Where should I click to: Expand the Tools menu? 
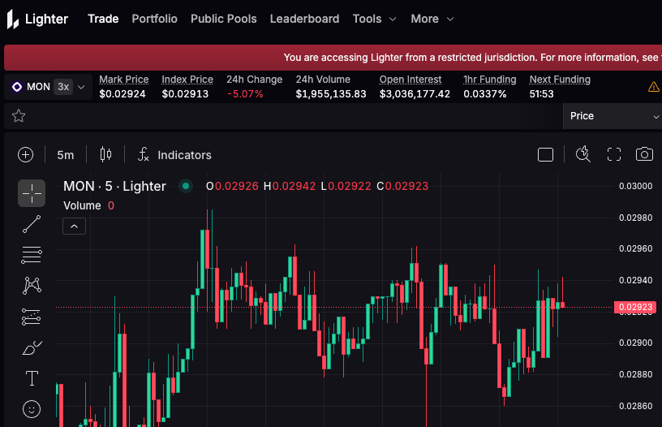(x=375, y=19)
